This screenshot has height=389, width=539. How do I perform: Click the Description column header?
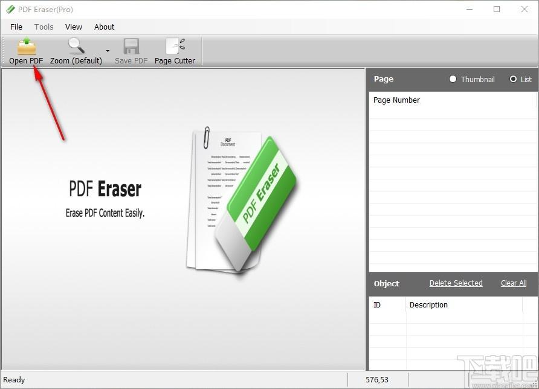(x=464, y=305)
